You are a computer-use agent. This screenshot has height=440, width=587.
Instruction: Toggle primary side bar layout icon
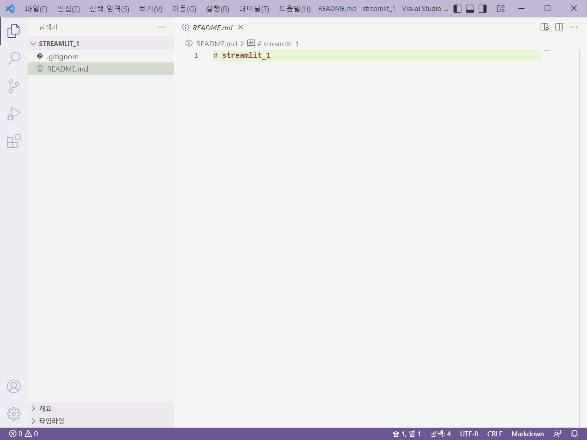[457, 9]
